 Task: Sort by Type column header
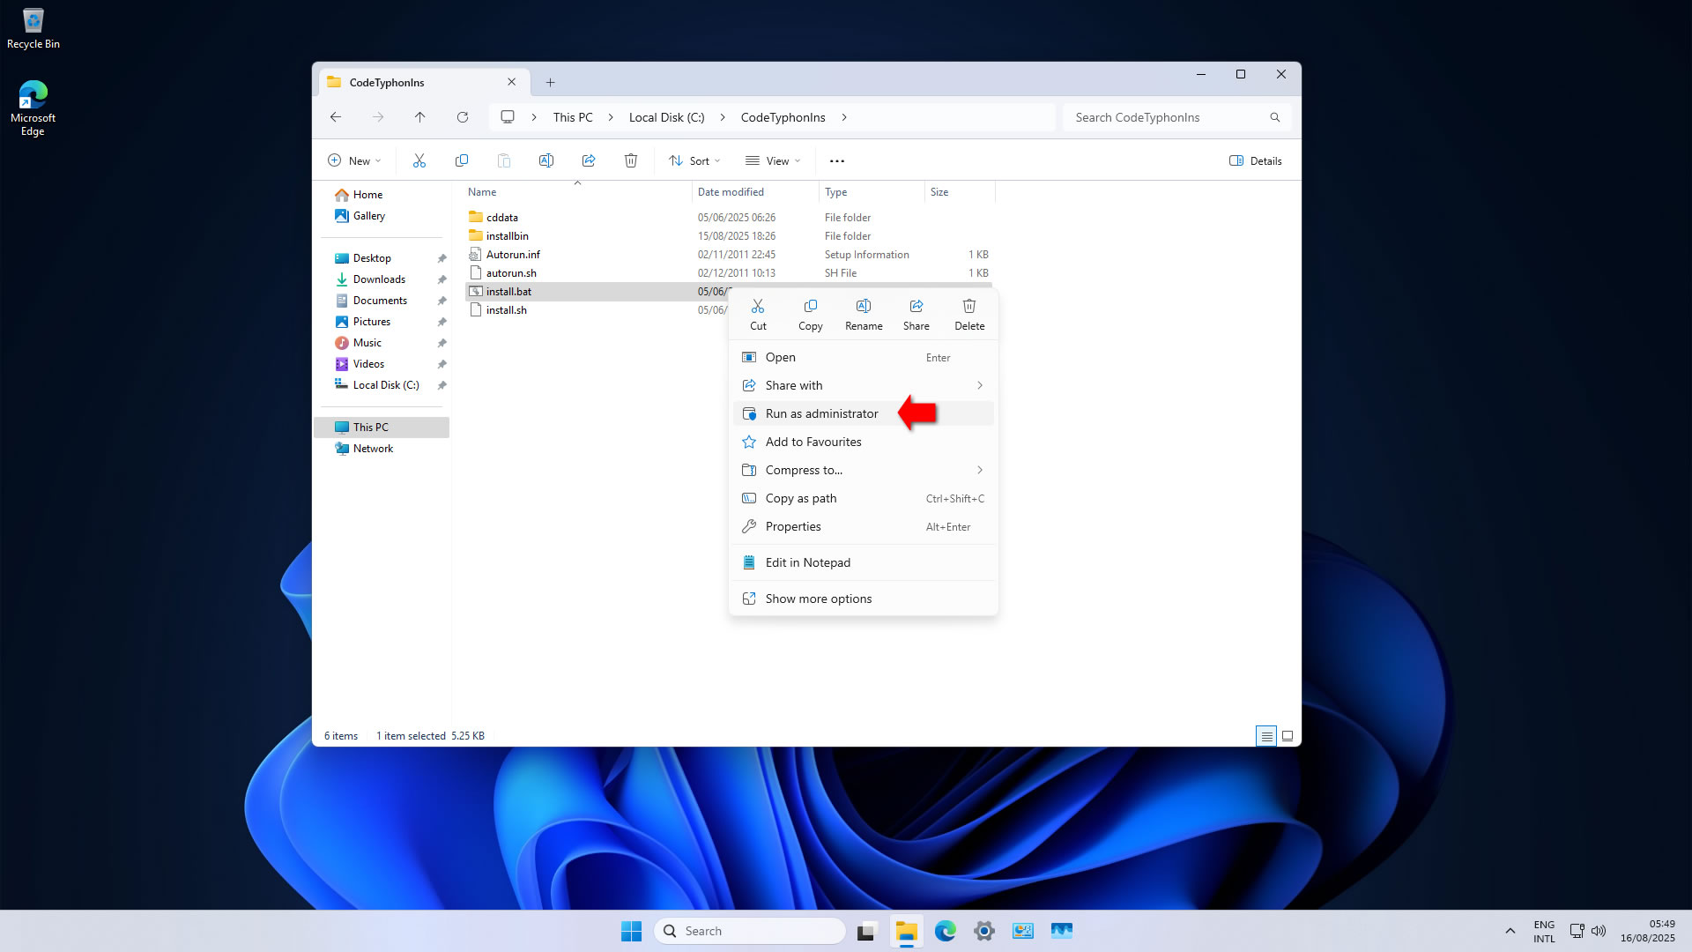coord(872,192)
